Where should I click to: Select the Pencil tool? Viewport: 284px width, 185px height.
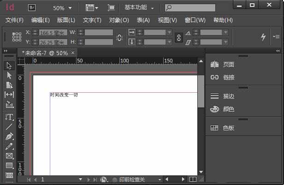pos(9,146)
